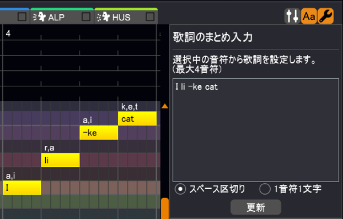Image resolution: width=343 pixels, height=219 pixels.
Task: Open the mixer sliders panel icon
Action: coord(292,16)
